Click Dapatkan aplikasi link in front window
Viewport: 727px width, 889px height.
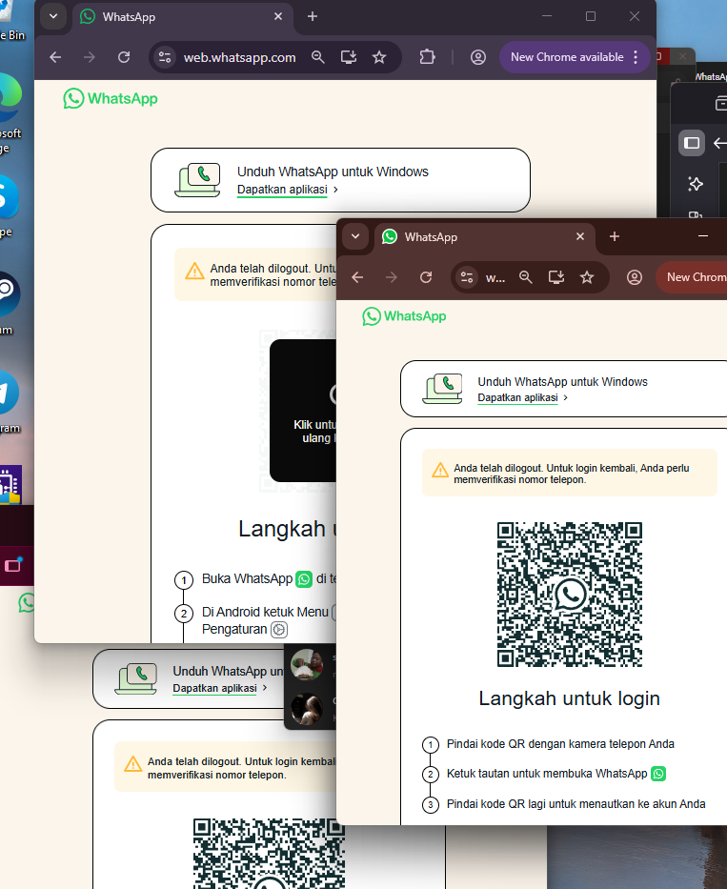(517, 398)
